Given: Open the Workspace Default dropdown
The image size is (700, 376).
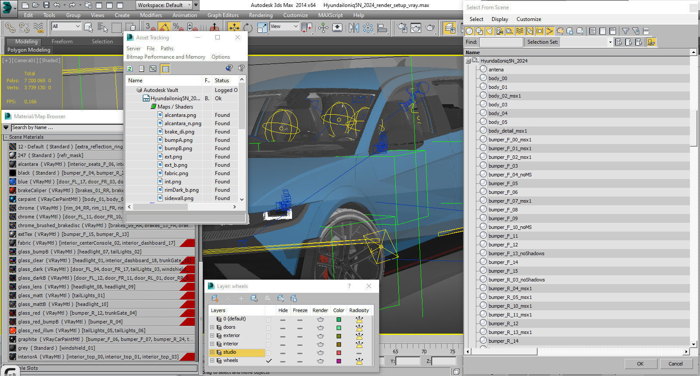Looking at the screenshot, I should click(164, 5).
